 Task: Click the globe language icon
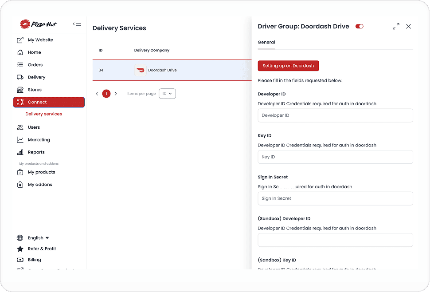coord(20,238)
